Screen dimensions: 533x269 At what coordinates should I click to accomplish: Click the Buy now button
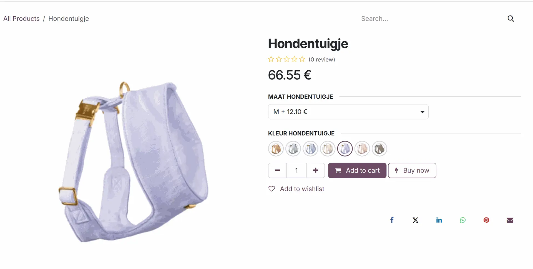(412, 170)
